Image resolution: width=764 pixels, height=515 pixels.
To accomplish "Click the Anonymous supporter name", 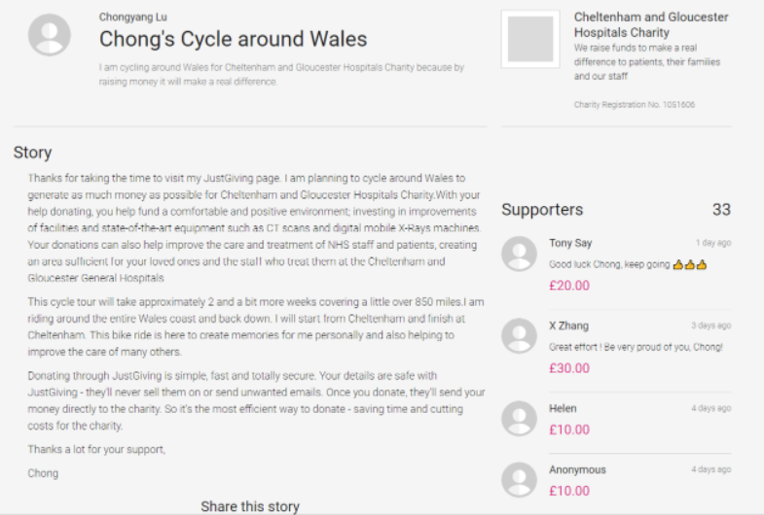I will [x=577, y=470].
